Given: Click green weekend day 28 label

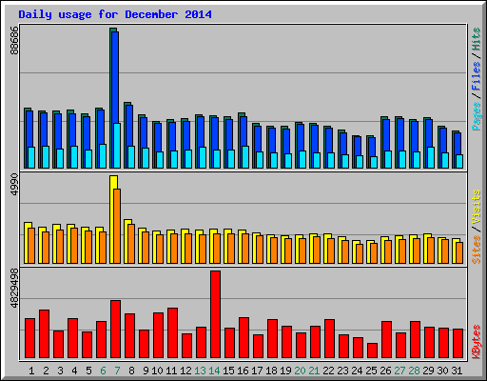Looking at the screenshot, I should [414, 371].
